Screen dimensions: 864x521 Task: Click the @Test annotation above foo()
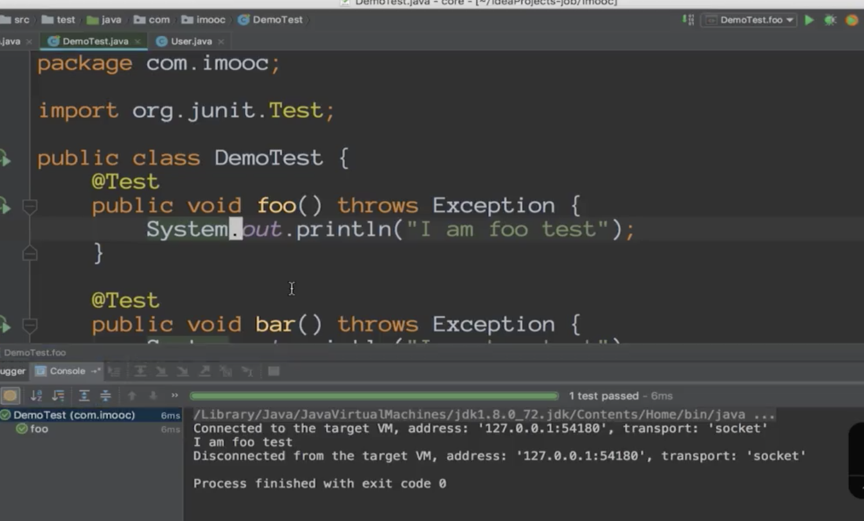(125, 182)
